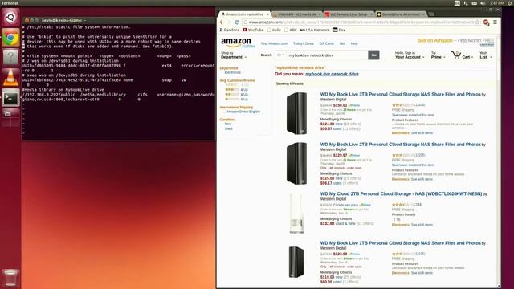Open the Ubuntu Dash home launcher
This screenshot has height=289, width=514.
coord(10,18)
